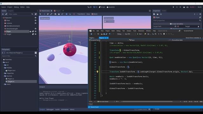Go back in Inspector history
Viewport: 203px width, 114px height.
194,14
